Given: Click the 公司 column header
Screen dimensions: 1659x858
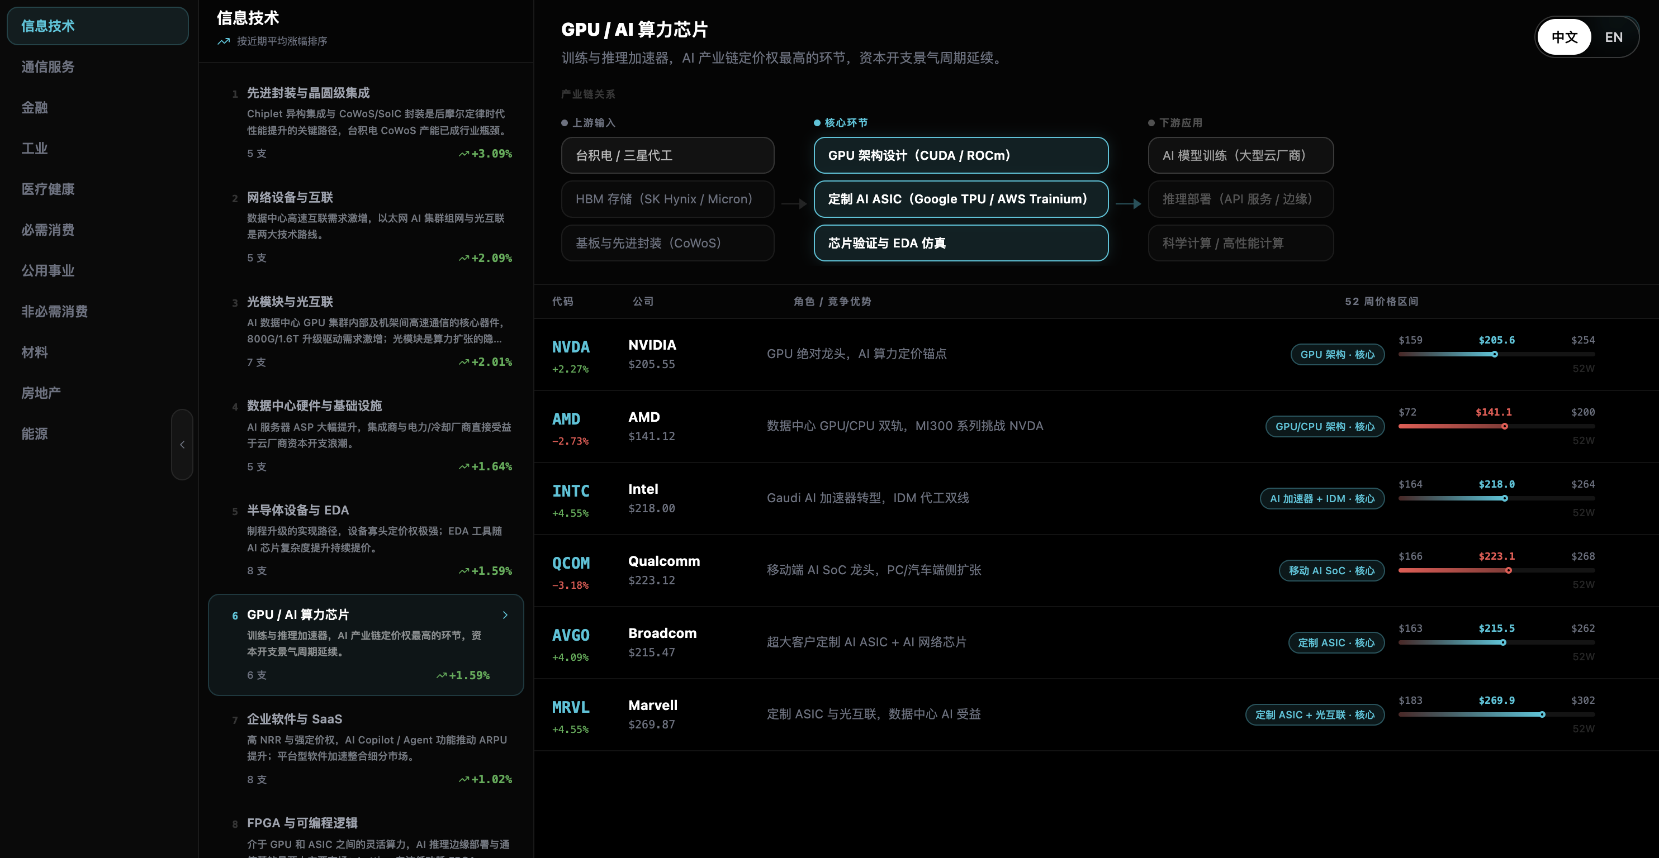Looking at the screenshot, I should (643, 302).
